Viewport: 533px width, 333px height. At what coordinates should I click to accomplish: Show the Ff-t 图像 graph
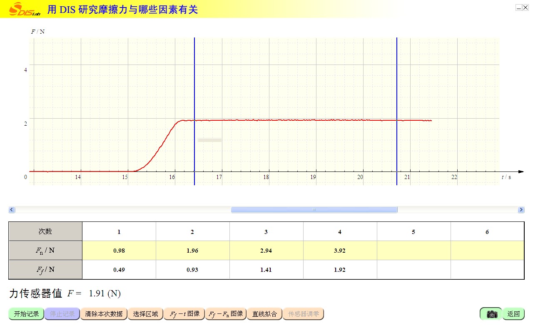click(x=184, y=314)
